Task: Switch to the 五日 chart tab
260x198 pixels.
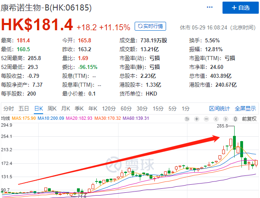Action: (x=24, y=108)
